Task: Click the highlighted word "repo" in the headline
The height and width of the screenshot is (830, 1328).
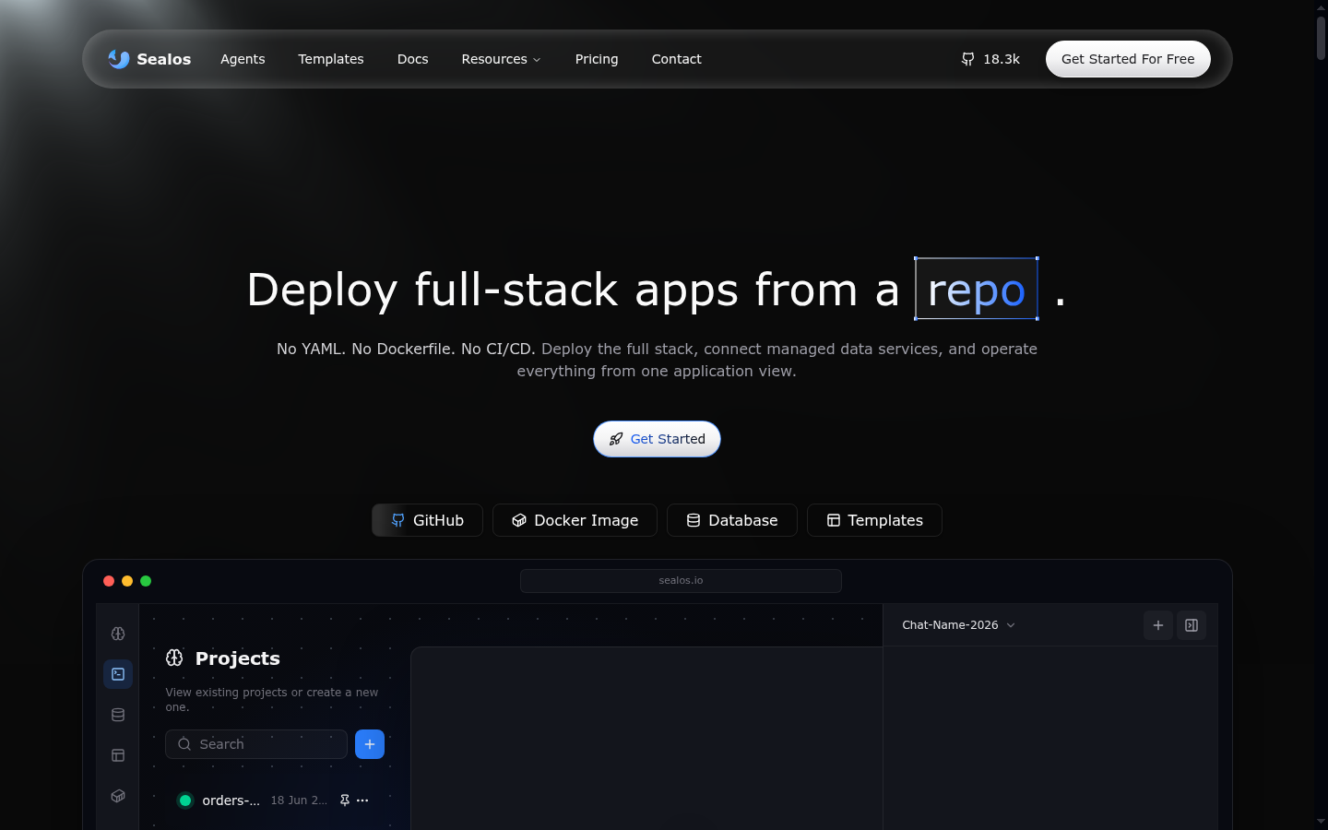Action: 977,290
